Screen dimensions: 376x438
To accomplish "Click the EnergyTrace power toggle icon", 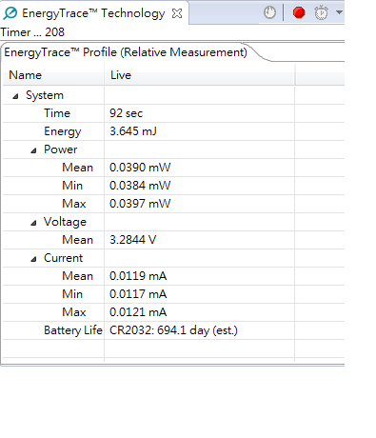I will tap(269, 12).
